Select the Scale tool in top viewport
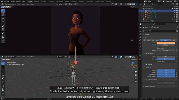This screenshot has width=179, height=100. 3,26
